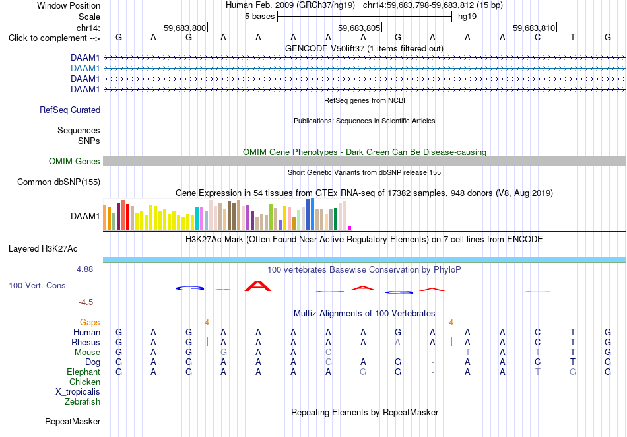This screenshot has height=437, width=627.
Task: Click the RepeatMasker track label
Action: pyautogui.click(x=73, y=421)
